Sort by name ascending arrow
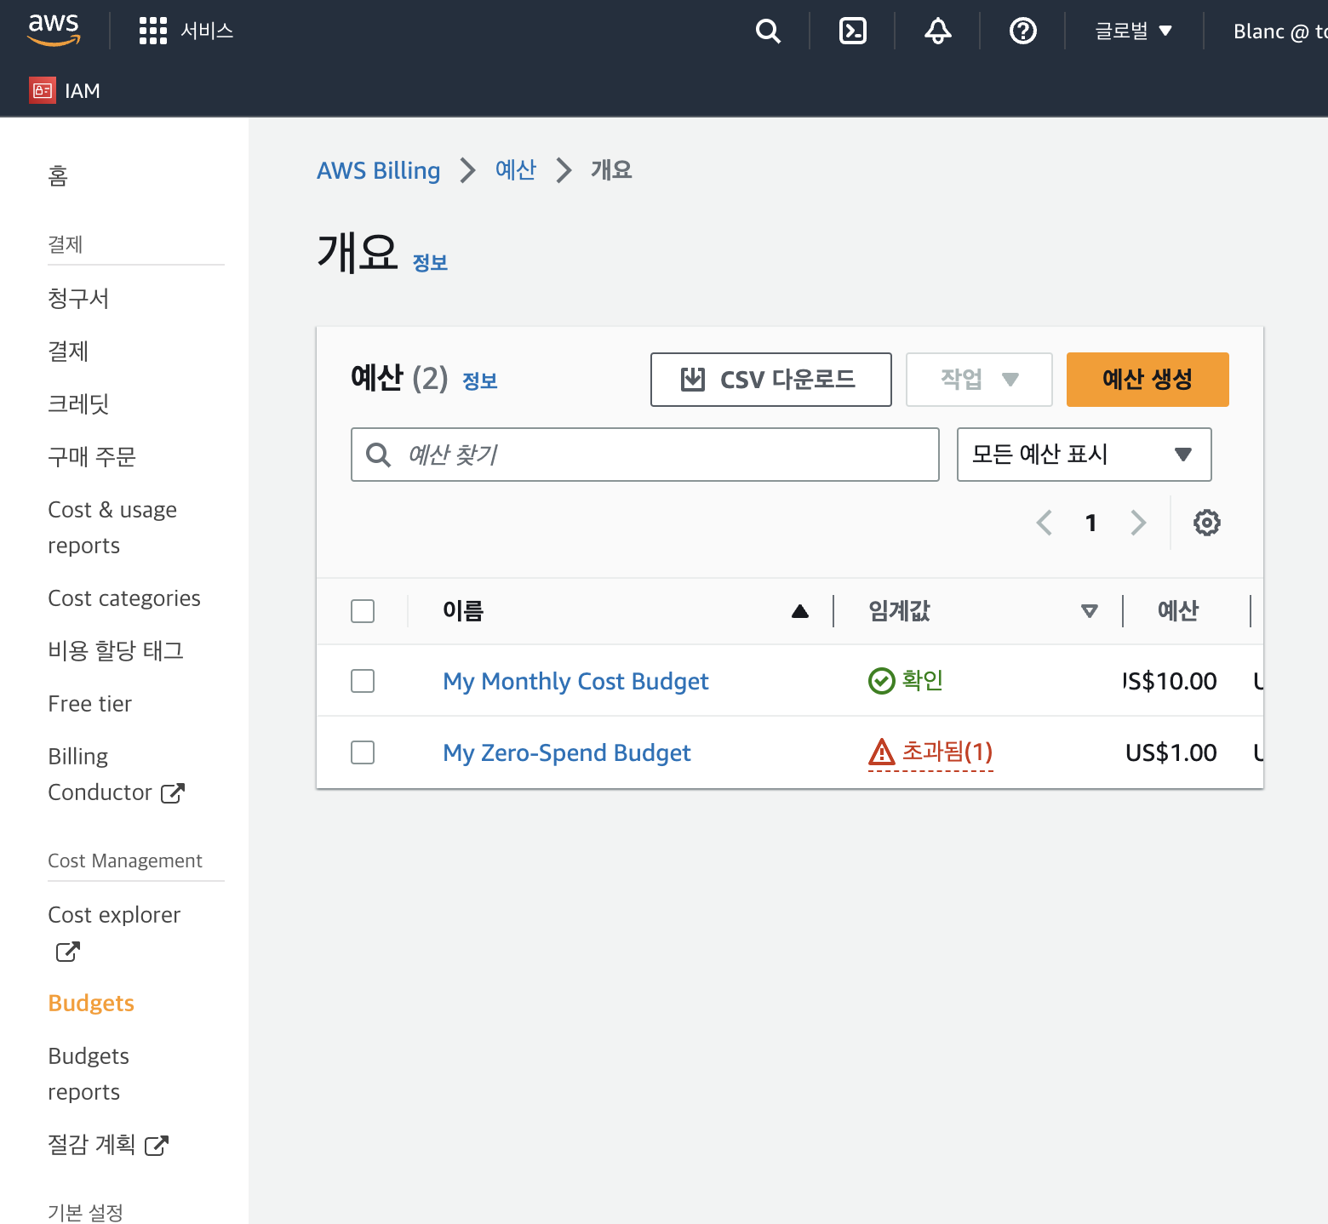The width and height of the screenshot is (1328, 1224). (800, 611)
